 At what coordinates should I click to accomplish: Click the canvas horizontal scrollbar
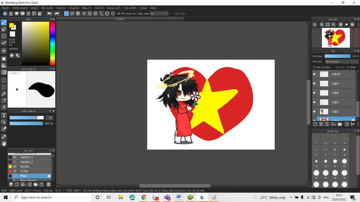tap(175, 186)
